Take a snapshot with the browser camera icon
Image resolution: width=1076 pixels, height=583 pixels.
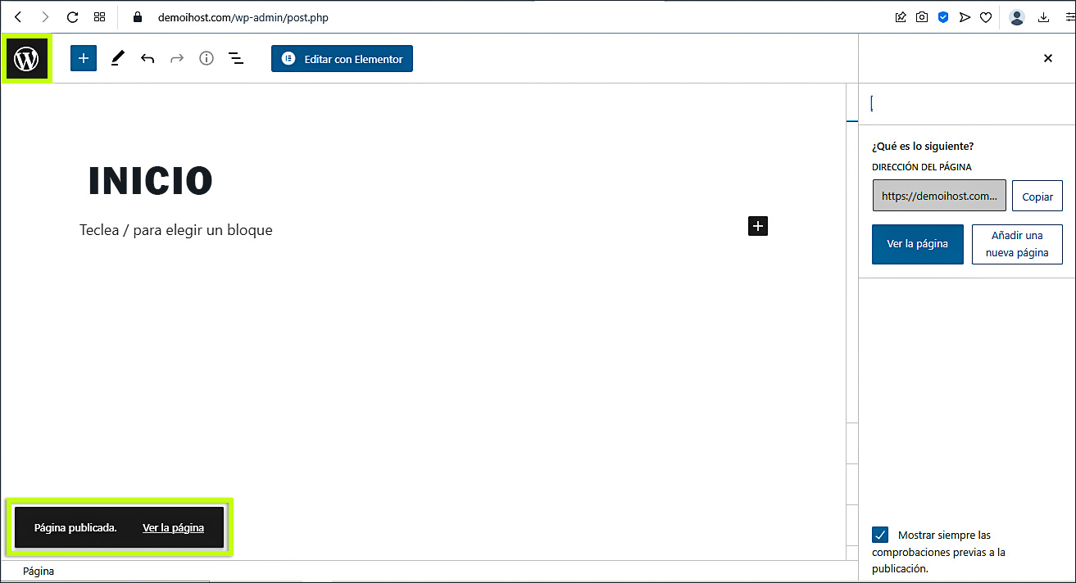coord(922,17)
